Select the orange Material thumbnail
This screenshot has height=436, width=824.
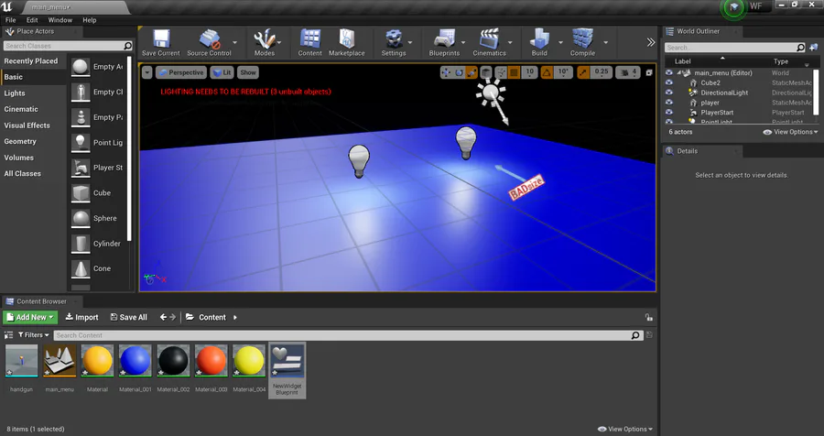[97, 361]
